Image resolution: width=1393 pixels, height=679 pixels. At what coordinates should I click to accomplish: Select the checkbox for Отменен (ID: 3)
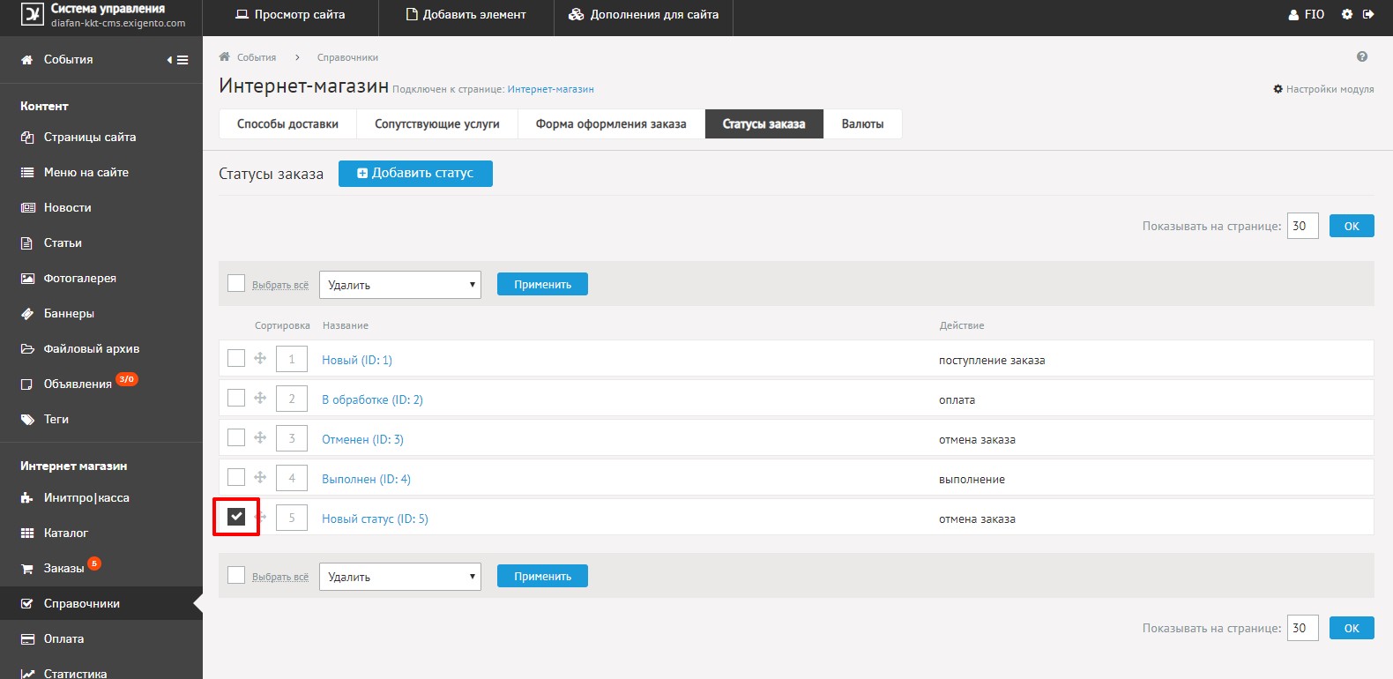coord(236,437)
